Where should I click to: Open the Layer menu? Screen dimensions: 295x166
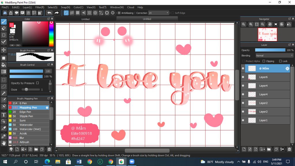[27, 7]
